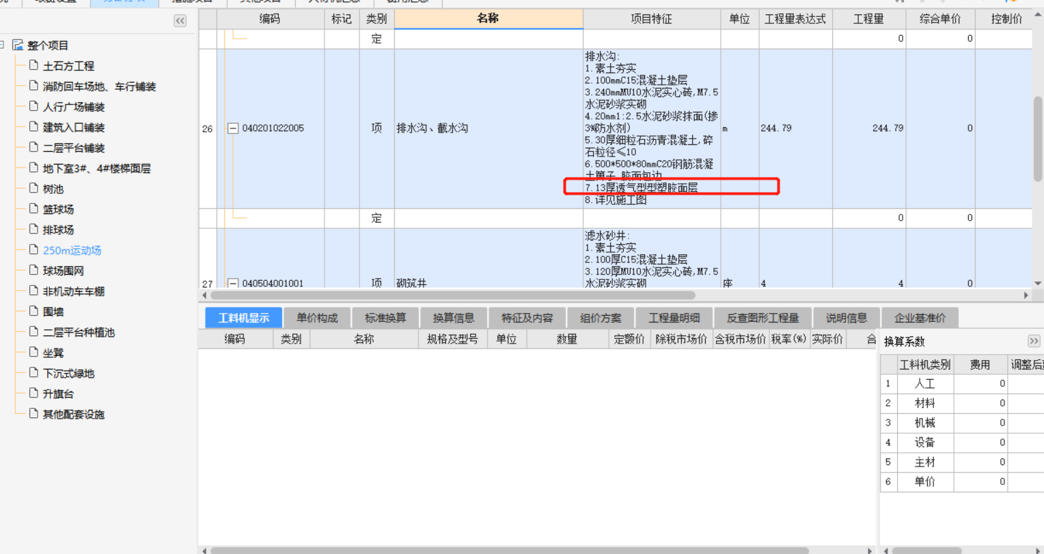Click the top table vertical scrollbar thumb
Image resolution: width=1044 pixels, height=554 pixels.
click(1038, 138)
